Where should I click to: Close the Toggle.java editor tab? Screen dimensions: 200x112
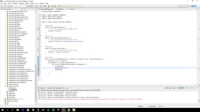click(x=77, y=9)
